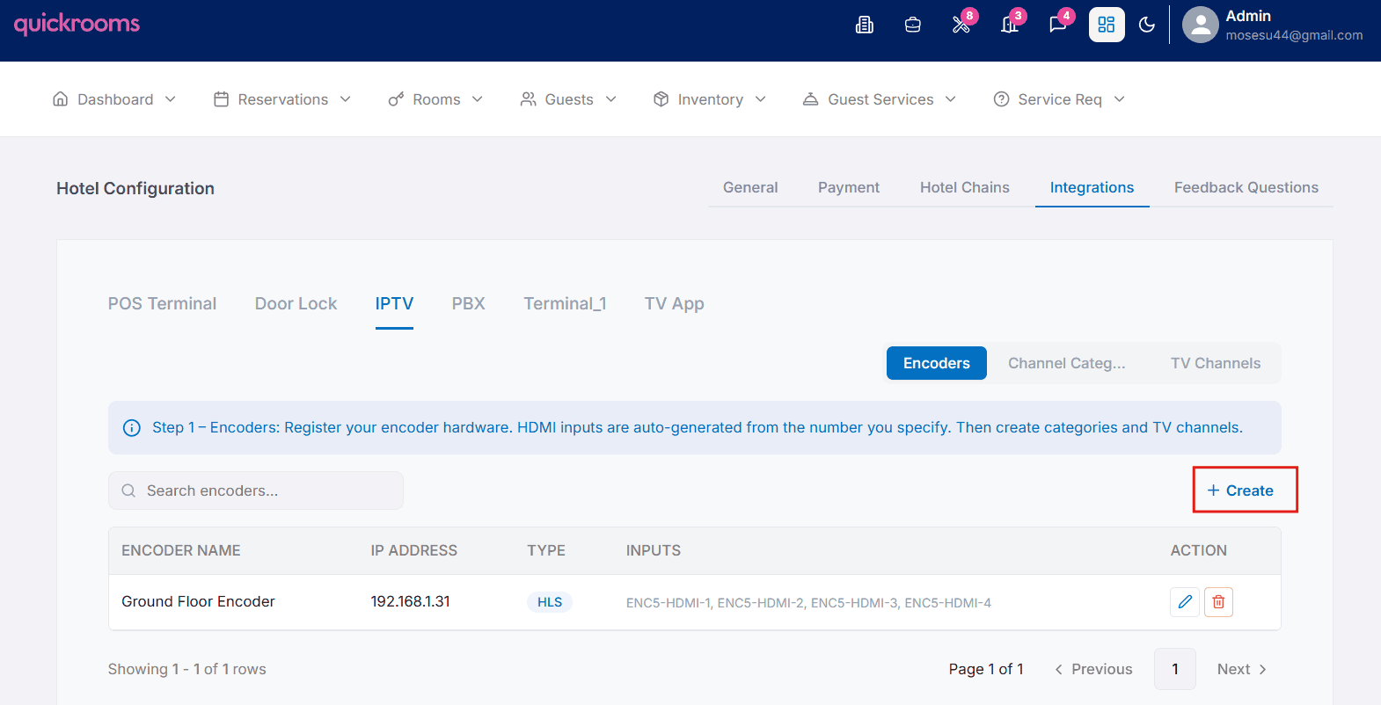Expand the Guest Services menu chevron
The image size is (1381, 705).
pos(951,99)
